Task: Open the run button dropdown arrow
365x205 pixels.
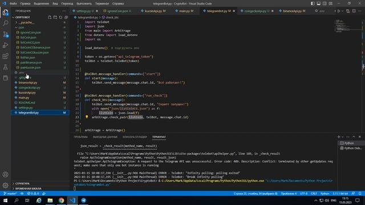Action: [x=342, y=11]
